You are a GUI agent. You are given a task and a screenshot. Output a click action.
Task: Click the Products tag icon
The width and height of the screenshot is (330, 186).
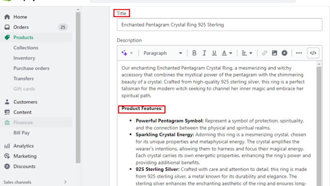(7, 37)
